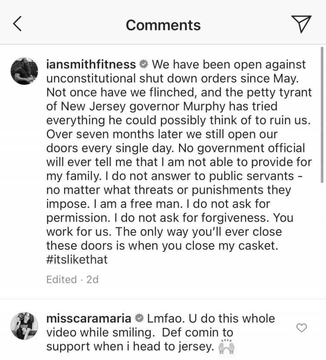Open misscaramaria profile picture
Image resolution: width=326 pixels, height=360 pixels.
[24, 326]
